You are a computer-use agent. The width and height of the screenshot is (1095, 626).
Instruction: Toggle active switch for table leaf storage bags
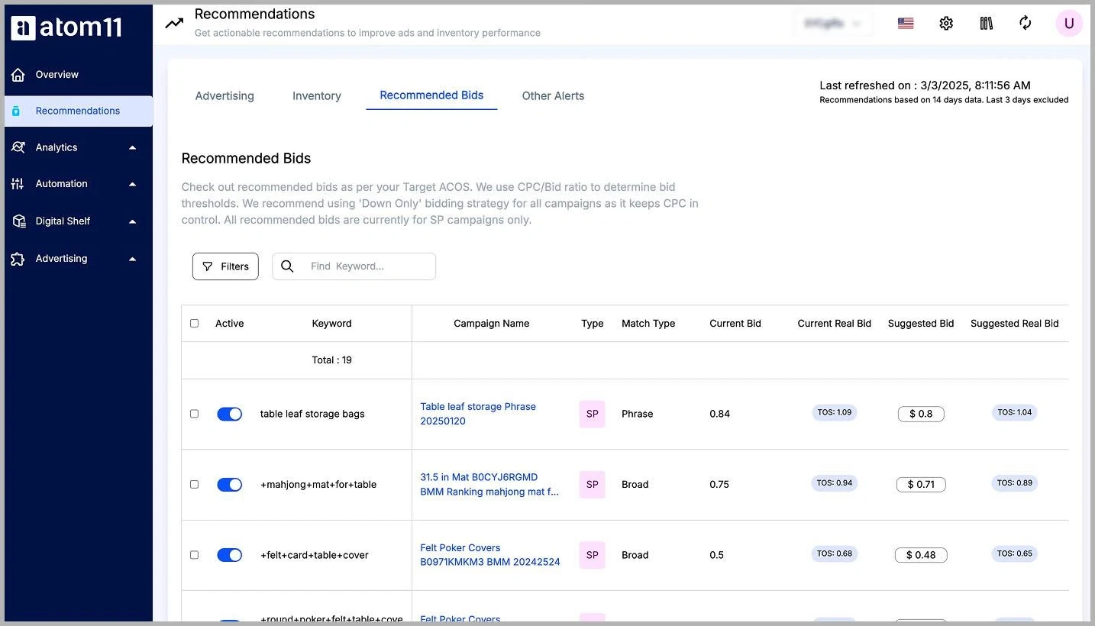229,414
